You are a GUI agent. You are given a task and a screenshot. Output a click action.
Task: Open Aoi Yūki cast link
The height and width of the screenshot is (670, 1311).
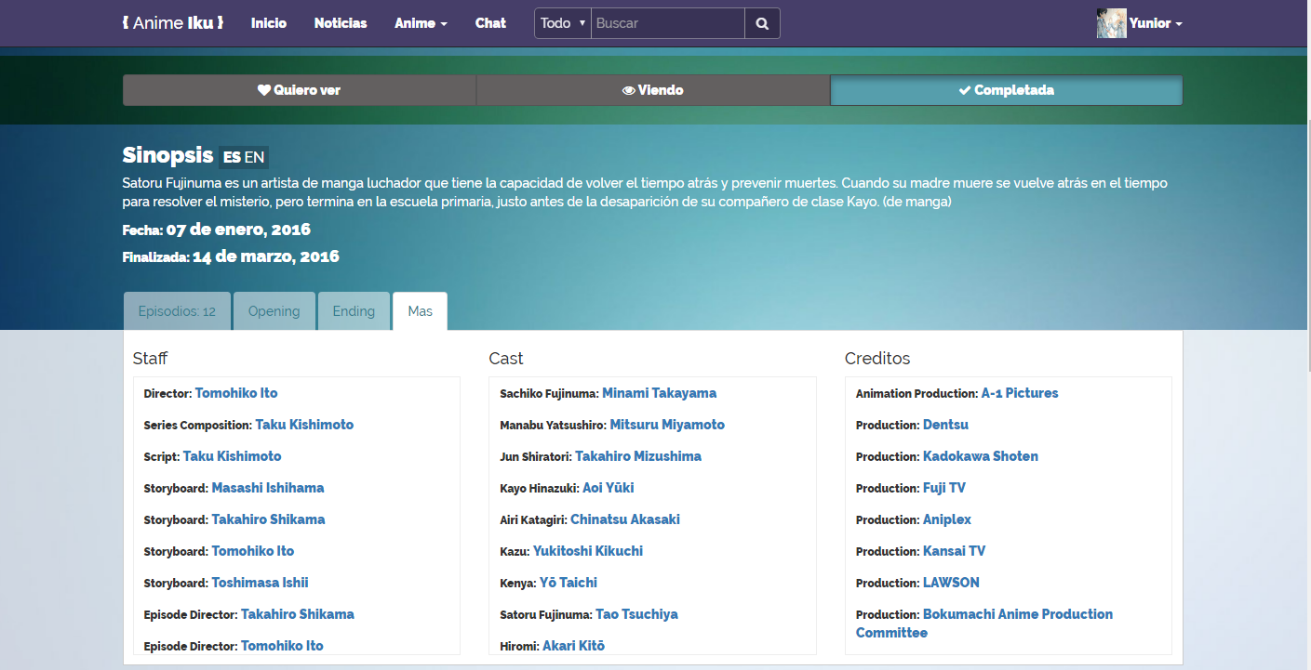coord(609,488)
